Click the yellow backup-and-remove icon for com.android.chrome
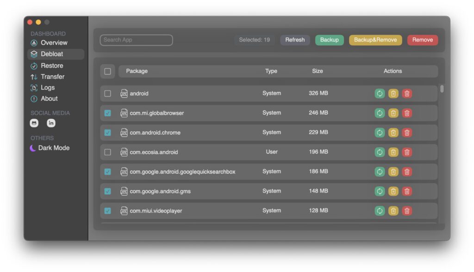 [393, 133]
